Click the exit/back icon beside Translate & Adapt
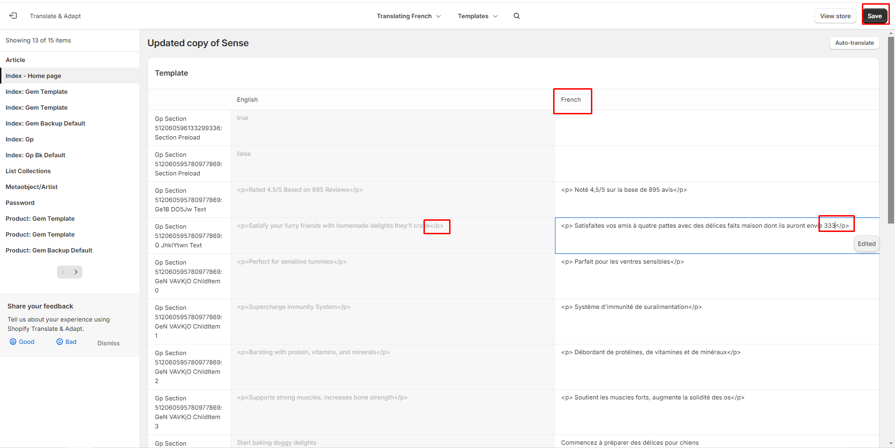The height and width of the screenshot is (448, 895). (x=13, y=16)
